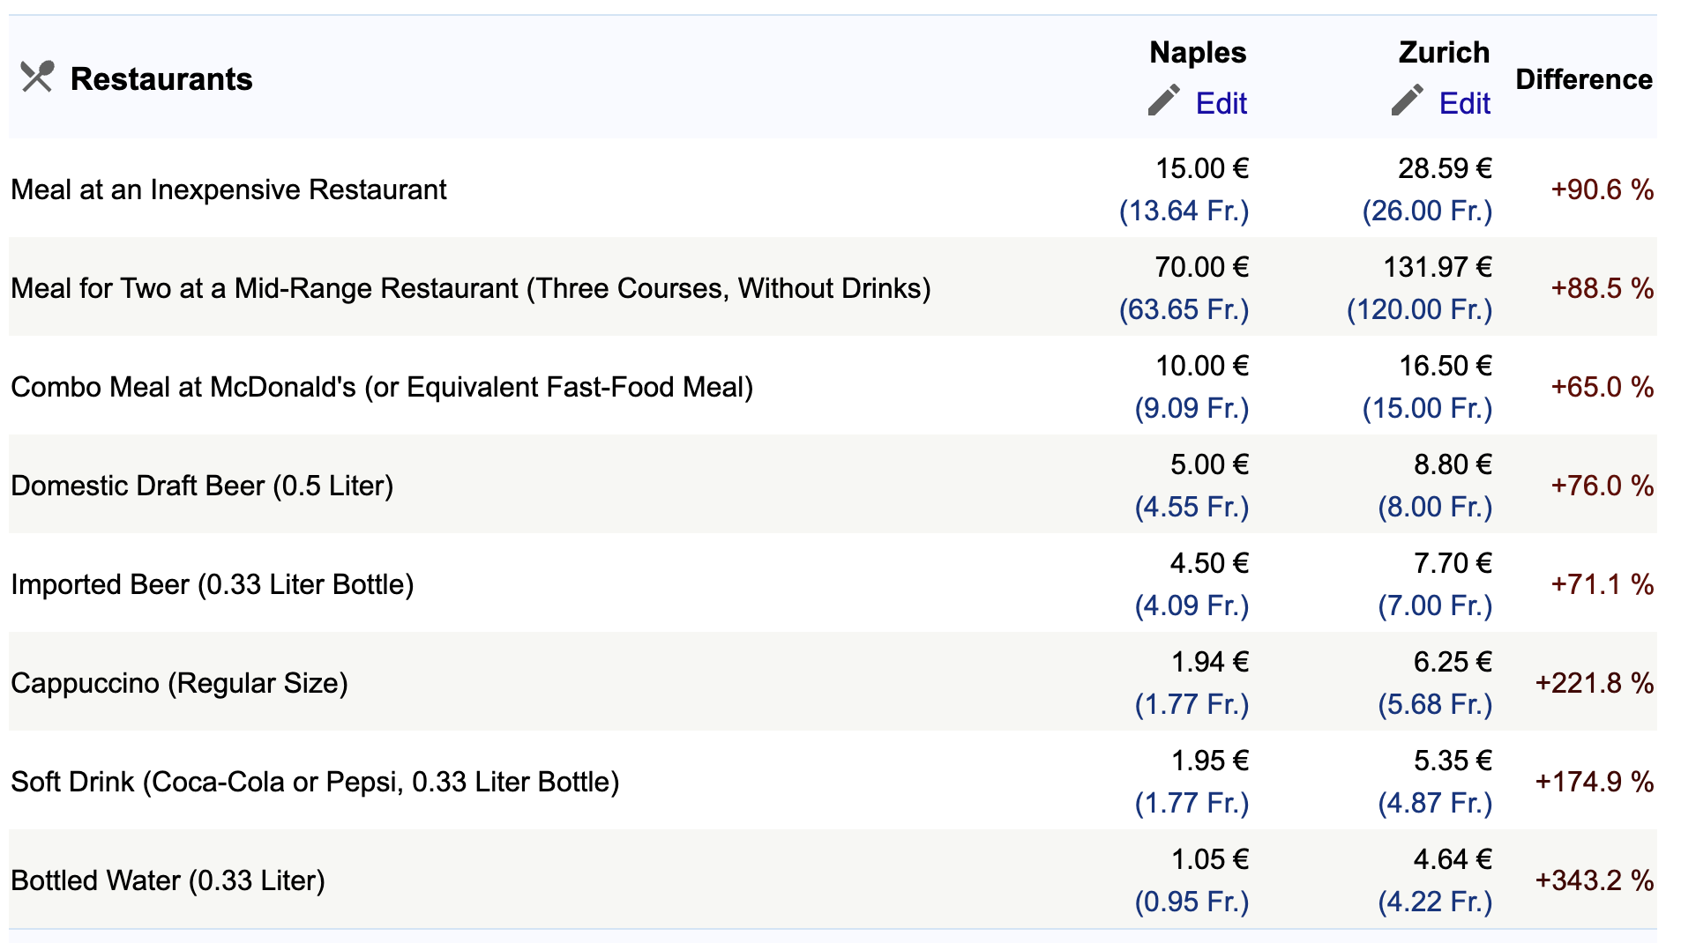Select the Zurich column header
1681x943 pixels.
pos(1443,52)
